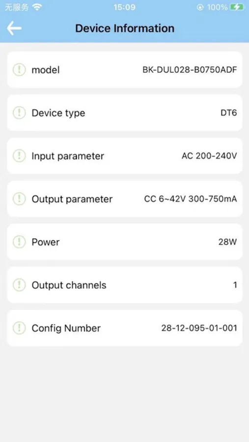The image size is (249, 442).
Task: Tap the Output channels label
Action: pyautogui.click(x=69, y=285)
